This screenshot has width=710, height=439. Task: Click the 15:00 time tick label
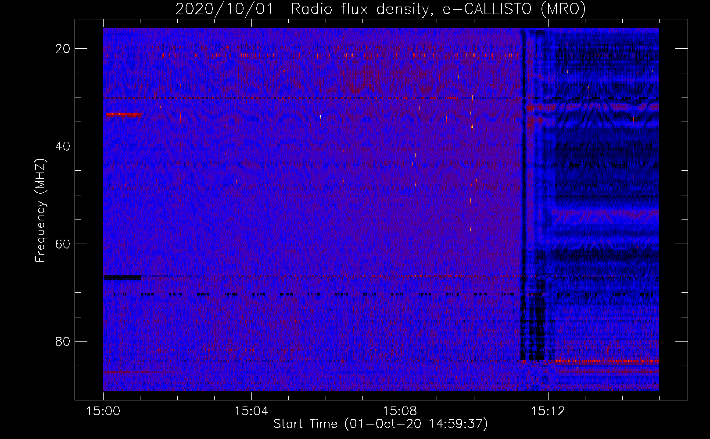point(103,411)
